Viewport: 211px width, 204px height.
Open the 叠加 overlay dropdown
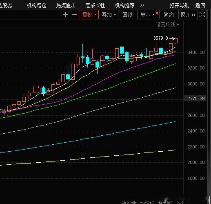pyautogui.click(x=109, y=15)
